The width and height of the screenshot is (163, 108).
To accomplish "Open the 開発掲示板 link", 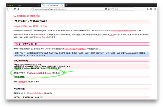I will point(35,16).
